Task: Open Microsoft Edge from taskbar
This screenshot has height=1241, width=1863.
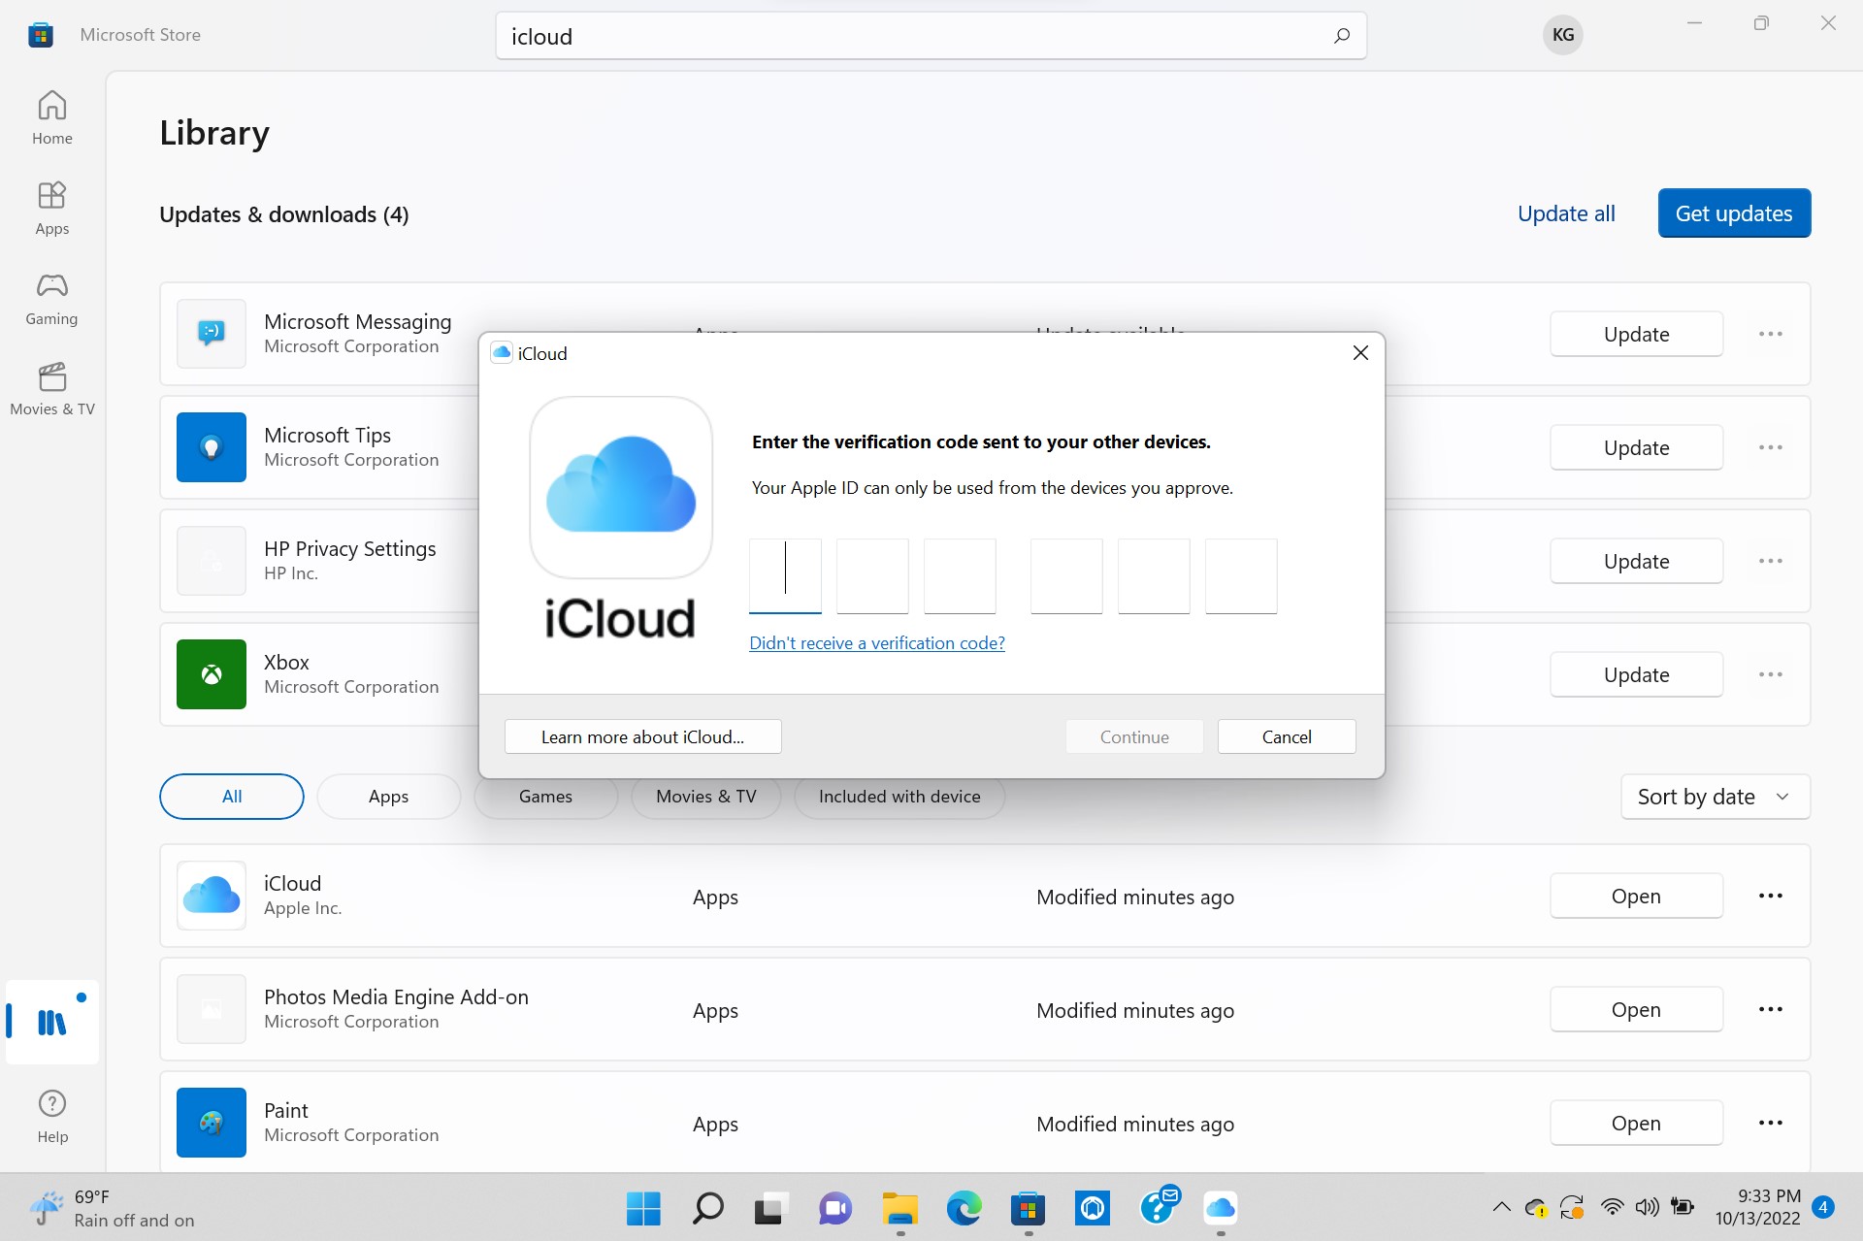Action: (964, 1208)
